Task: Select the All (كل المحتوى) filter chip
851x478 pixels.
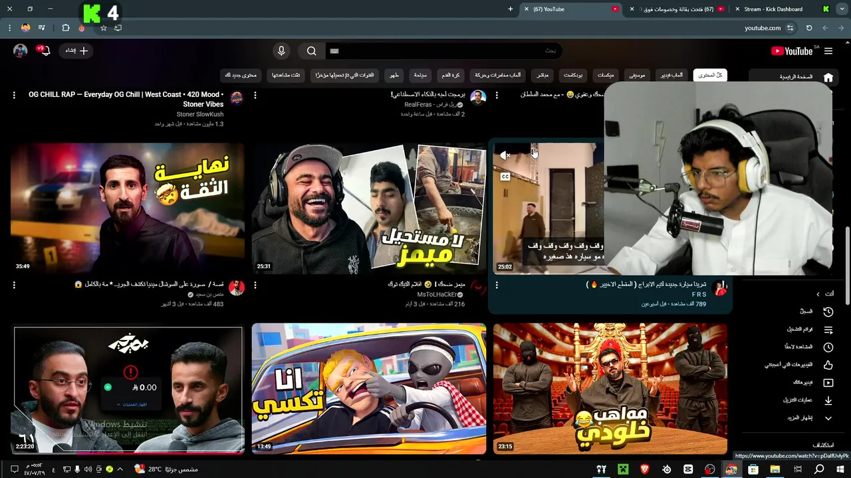Action: (x=709, y=75)
